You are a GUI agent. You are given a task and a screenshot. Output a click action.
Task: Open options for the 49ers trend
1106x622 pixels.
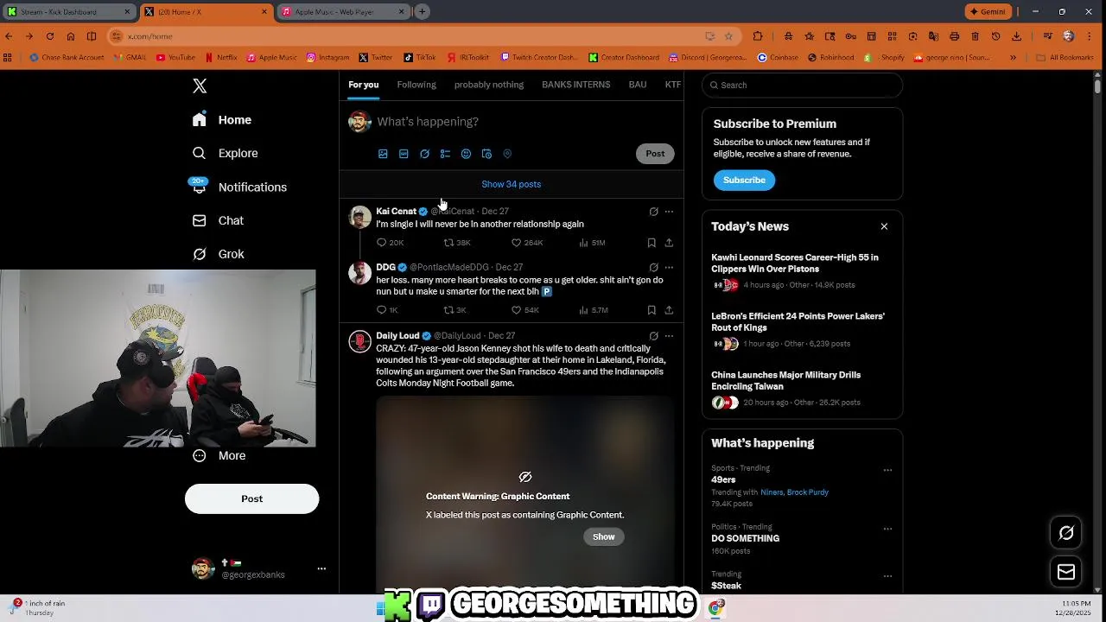[887, 471]
